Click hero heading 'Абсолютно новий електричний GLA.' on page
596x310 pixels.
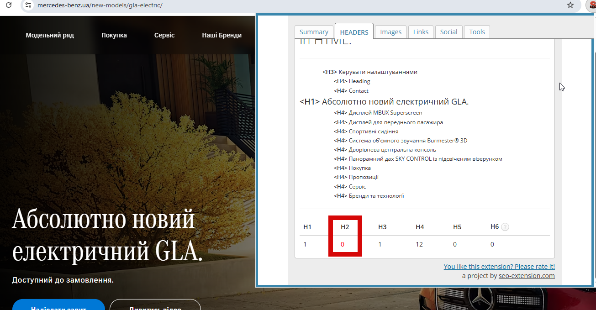click(107, 236)
